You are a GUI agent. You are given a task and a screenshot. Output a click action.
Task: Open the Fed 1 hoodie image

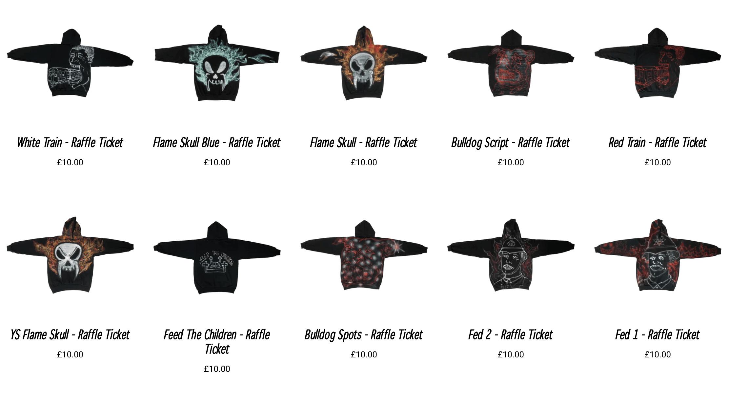click(658, 255)
